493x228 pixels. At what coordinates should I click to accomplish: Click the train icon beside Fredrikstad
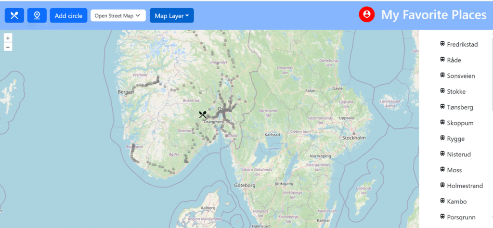pos(442,44)
